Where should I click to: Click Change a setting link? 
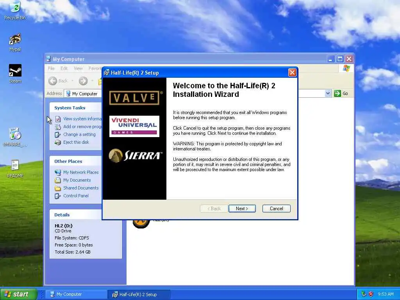(79, 134)
